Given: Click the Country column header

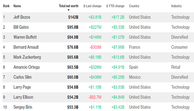Looking at the screenshot, I should point(135,6).
